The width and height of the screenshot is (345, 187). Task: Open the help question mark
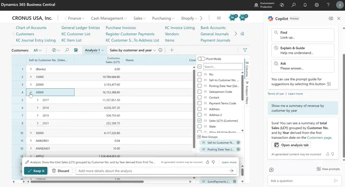tap(328, 5)
